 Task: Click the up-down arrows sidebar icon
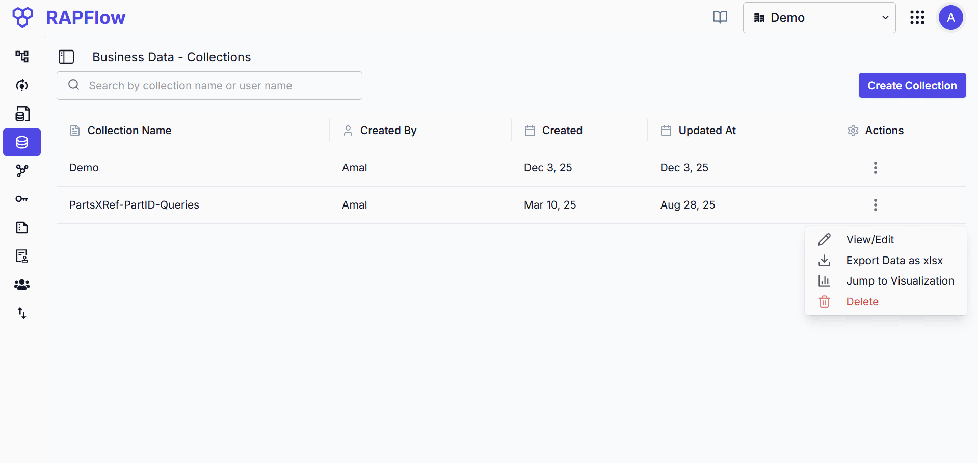(x=22, y=313)
